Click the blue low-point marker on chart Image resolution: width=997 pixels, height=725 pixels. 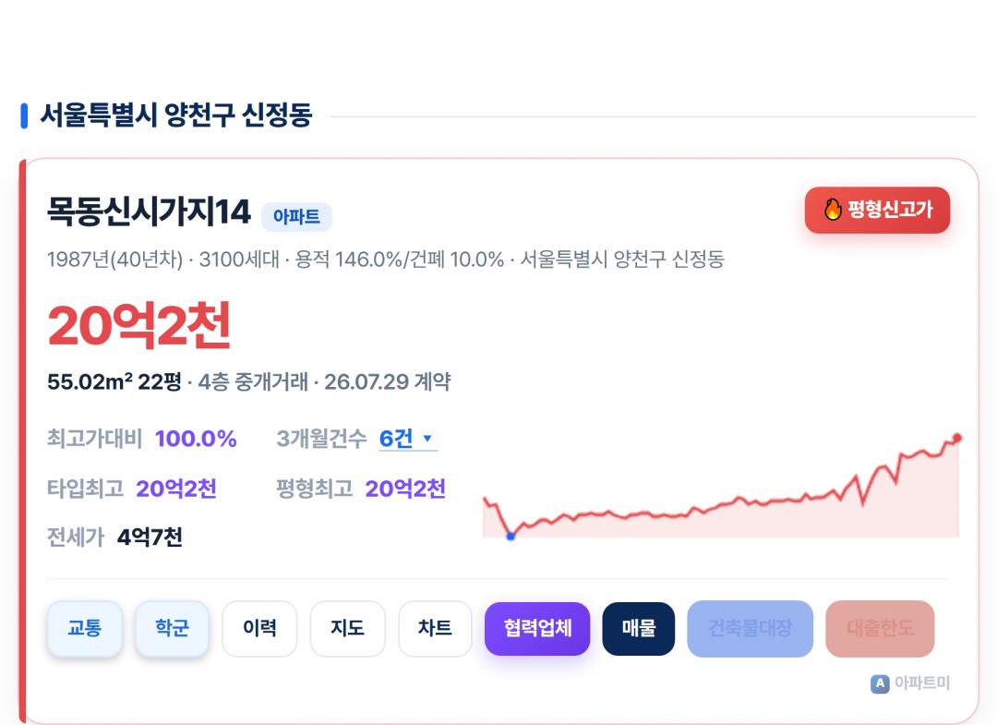click(x=510, y=536)
